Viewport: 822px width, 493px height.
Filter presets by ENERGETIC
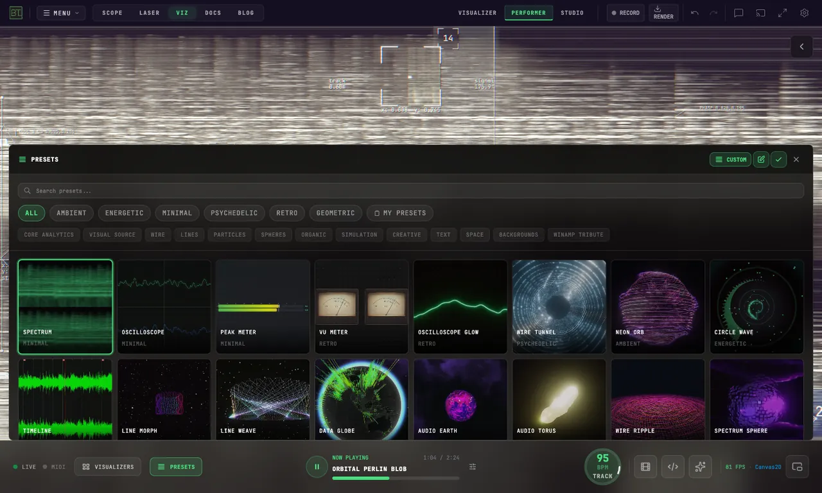tap(125, 213)
